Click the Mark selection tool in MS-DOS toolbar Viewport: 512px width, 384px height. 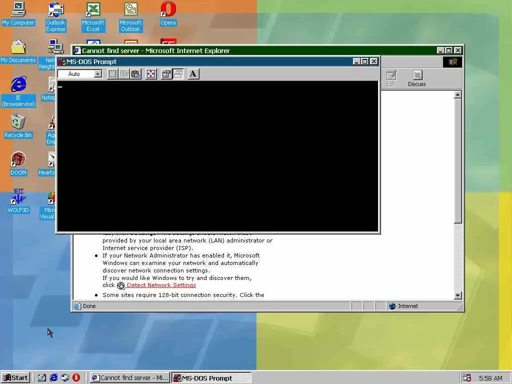tap(112, 74)
